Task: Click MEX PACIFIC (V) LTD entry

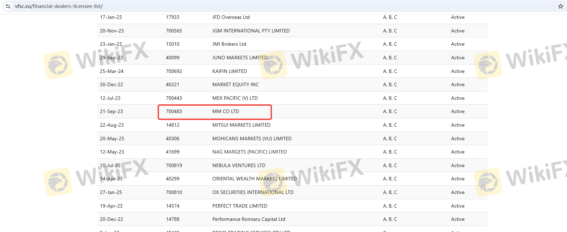Action: coord(235,98)
